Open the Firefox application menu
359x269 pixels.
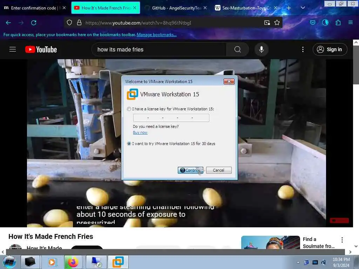[x=351, y=23]
